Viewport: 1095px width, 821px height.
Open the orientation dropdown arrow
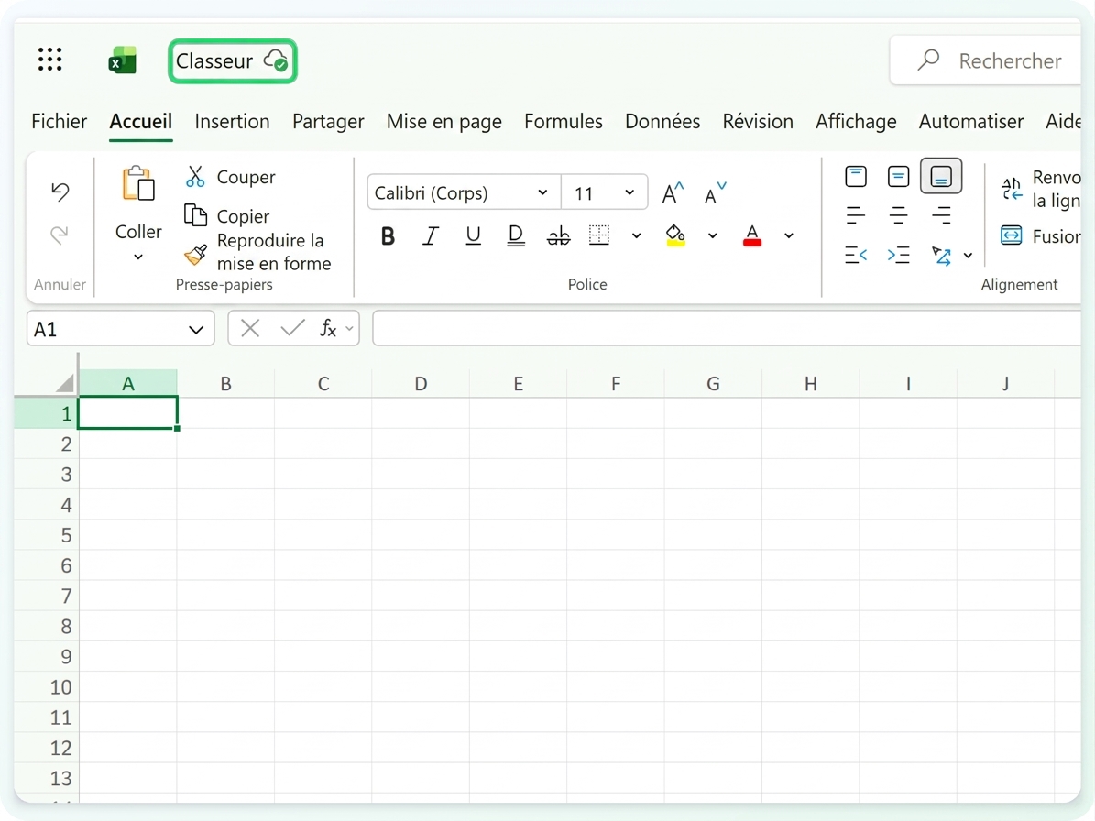968,256
